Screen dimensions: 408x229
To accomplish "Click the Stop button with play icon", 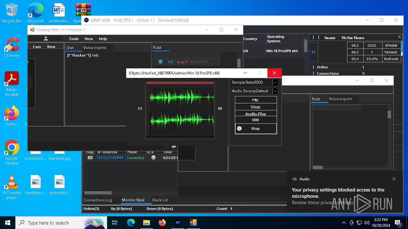I will coord(256,128).
